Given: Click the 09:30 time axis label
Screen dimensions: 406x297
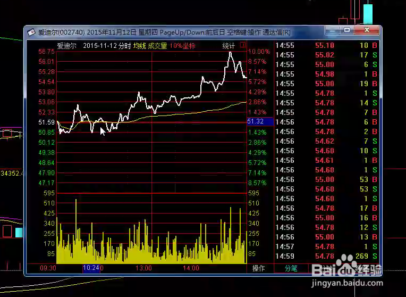Looking at the screenshot, I should coord(48,268).
